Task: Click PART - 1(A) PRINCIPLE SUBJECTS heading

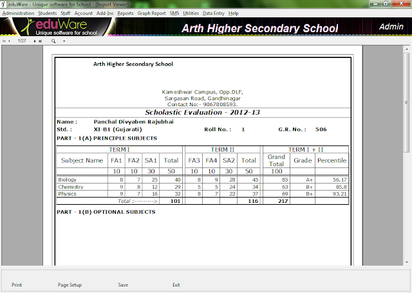Action: [x=107, y=138]
